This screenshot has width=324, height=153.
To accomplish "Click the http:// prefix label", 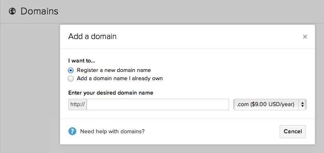I will point(77,104).
